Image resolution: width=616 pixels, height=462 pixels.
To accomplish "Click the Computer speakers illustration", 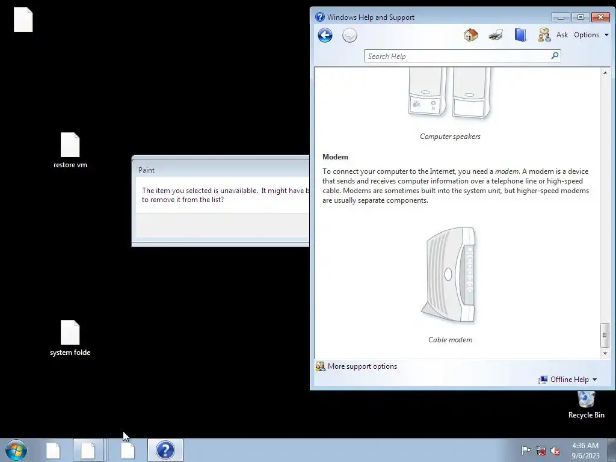I will coord(449,93).
